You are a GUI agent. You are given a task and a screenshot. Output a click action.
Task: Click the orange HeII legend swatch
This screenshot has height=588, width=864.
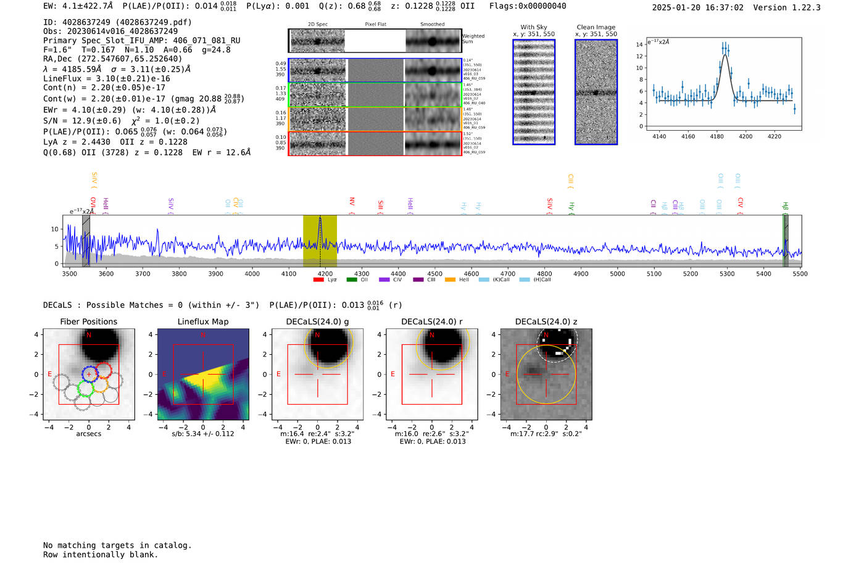coord(450,280)
